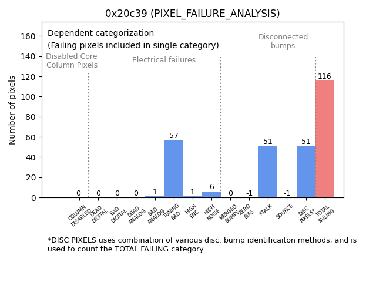Click the DISC PIXELS bar
376x282 pixels.
click(306, 172)
